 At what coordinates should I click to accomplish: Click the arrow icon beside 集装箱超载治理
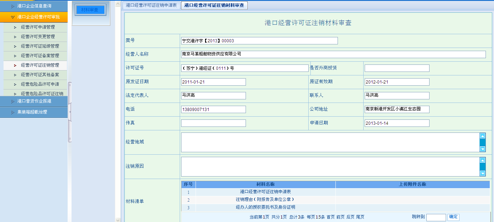13,112
